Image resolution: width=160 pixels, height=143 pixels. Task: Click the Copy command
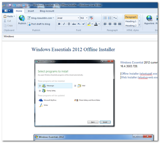8,25
